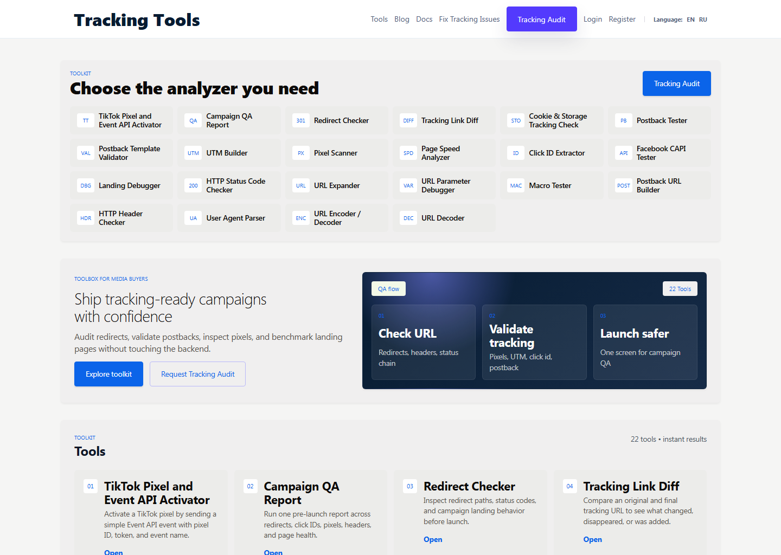Click the POST badge for Postback URL Builder

[x=624, y=185]
